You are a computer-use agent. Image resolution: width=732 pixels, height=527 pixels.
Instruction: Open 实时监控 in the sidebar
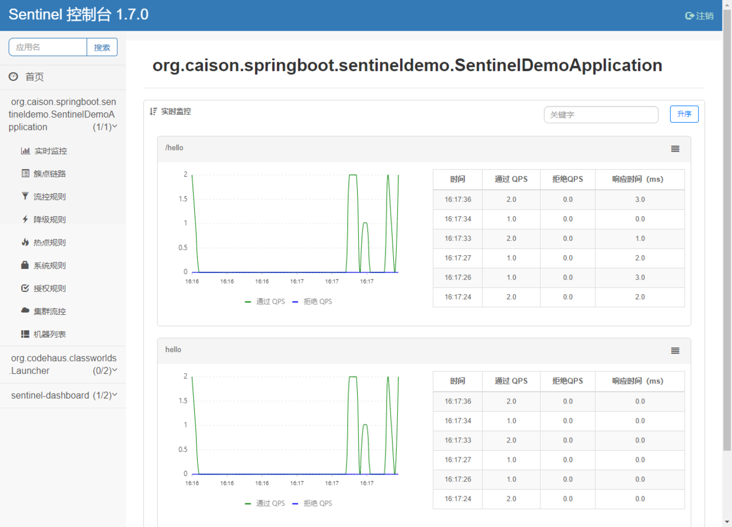tap(50, 151)
